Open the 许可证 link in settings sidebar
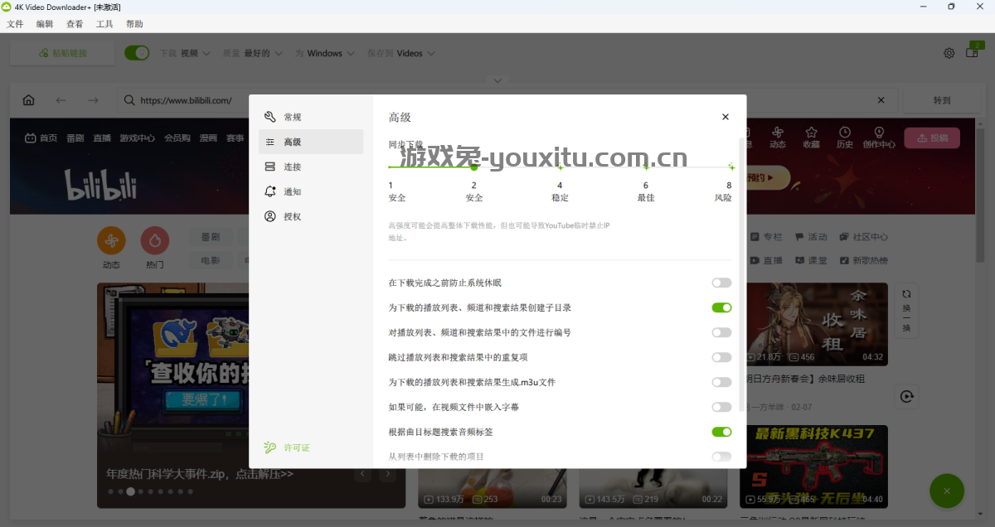Screen dimensions: 995x527 [x=287, y=447]
